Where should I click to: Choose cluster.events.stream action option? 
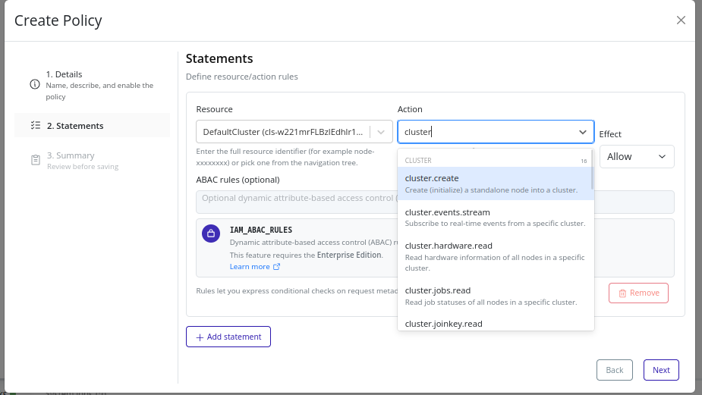pos(495,218)
